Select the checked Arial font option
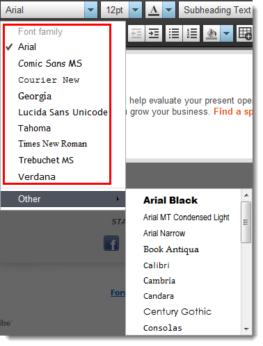The image size is (263, 346). 27,47
